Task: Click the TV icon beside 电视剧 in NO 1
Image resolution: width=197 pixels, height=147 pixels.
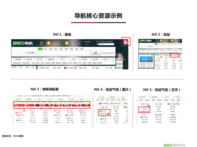Action: 36,59
